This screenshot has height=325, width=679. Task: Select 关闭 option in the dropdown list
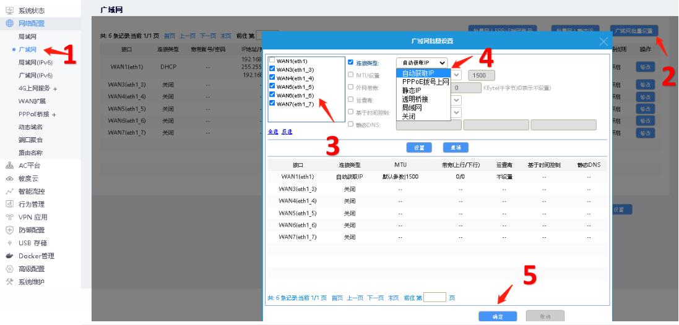[x=423, y=116]
